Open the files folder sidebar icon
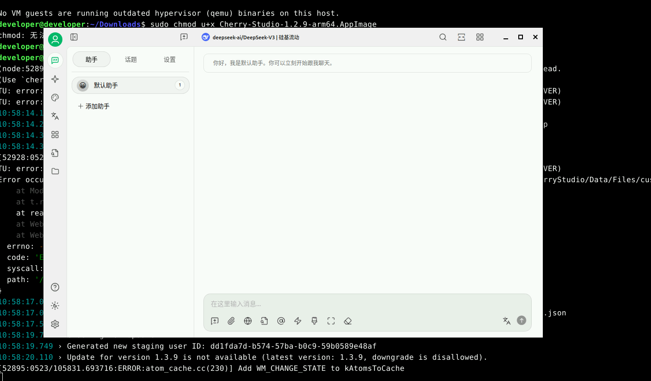651x381 pixels. click(x=55, y=172)
